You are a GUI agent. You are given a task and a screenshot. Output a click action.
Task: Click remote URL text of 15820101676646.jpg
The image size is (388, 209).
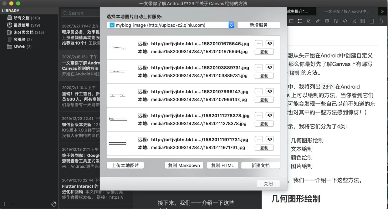[x=200, y=43]
